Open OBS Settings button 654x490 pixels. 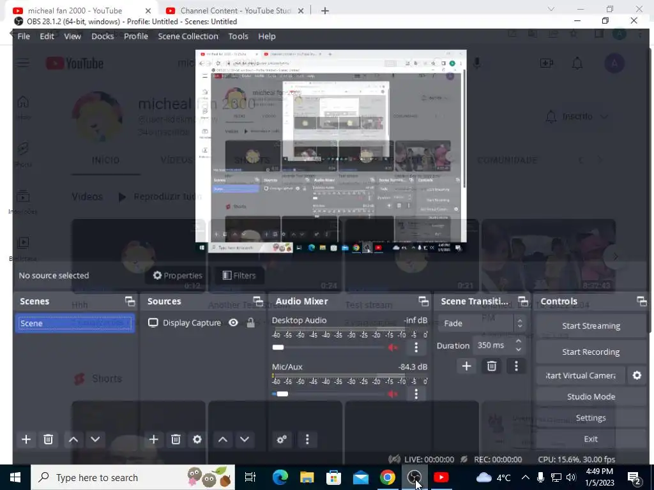tap(591, 417)
